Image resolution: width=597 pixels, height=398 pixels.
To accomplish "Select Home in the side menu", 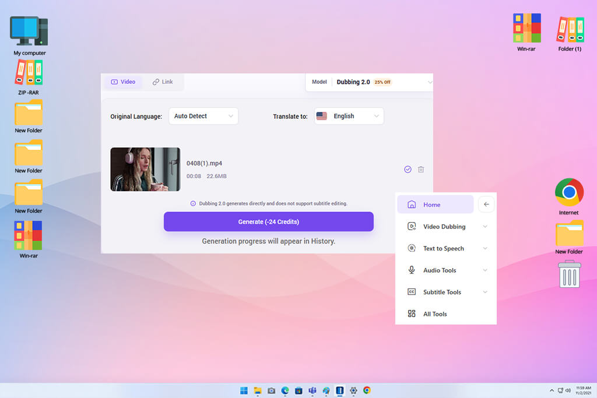I will [x=435, y=205].
